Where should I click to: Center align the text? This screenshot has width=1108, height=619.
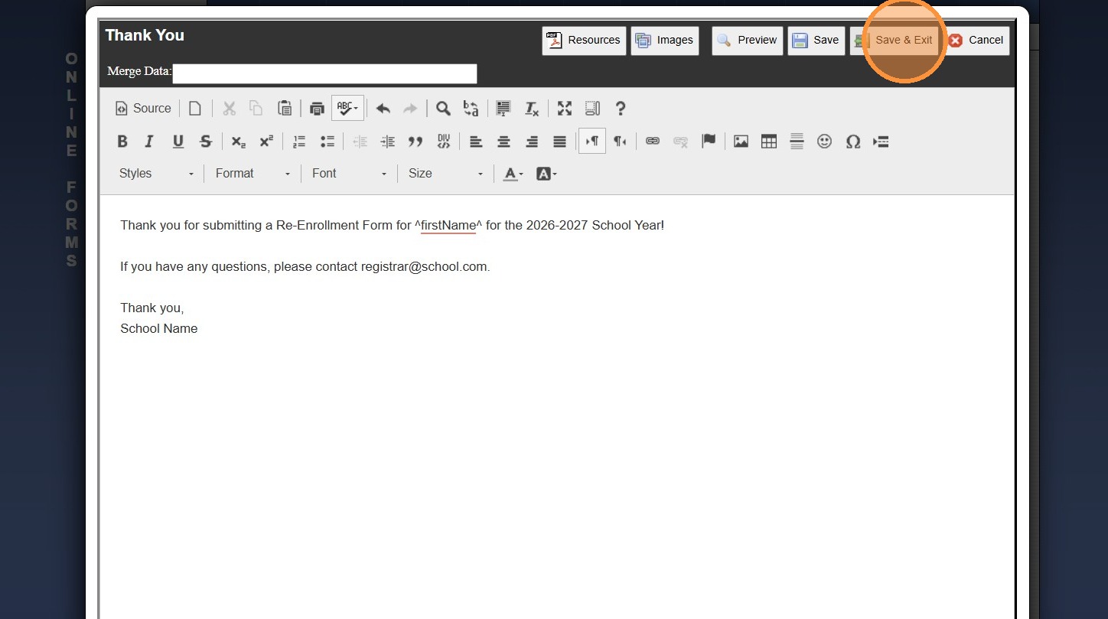point(503,142)
